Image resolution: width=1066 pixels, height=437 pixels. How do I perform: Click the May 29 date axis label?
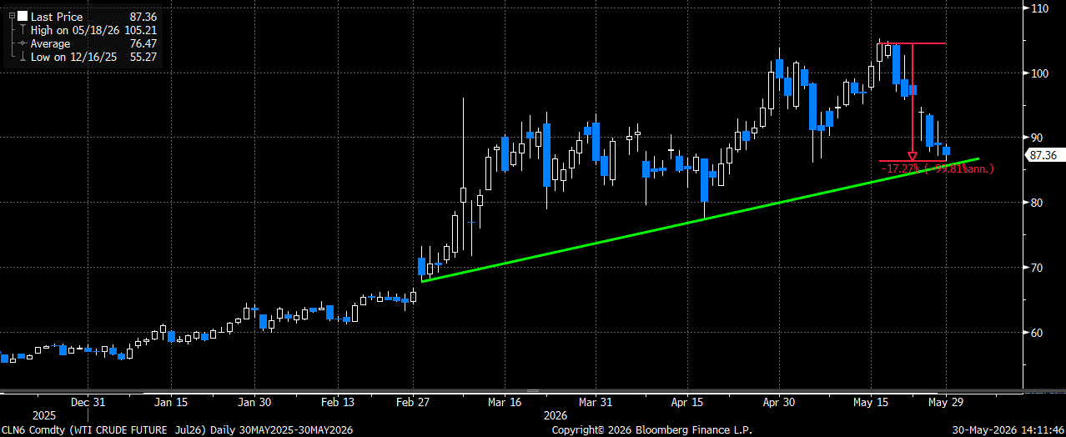[945, 401]
